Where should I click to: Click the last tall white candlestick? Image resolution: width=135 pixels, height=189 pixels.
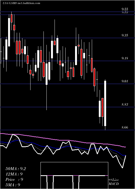[x=105, y=103]
